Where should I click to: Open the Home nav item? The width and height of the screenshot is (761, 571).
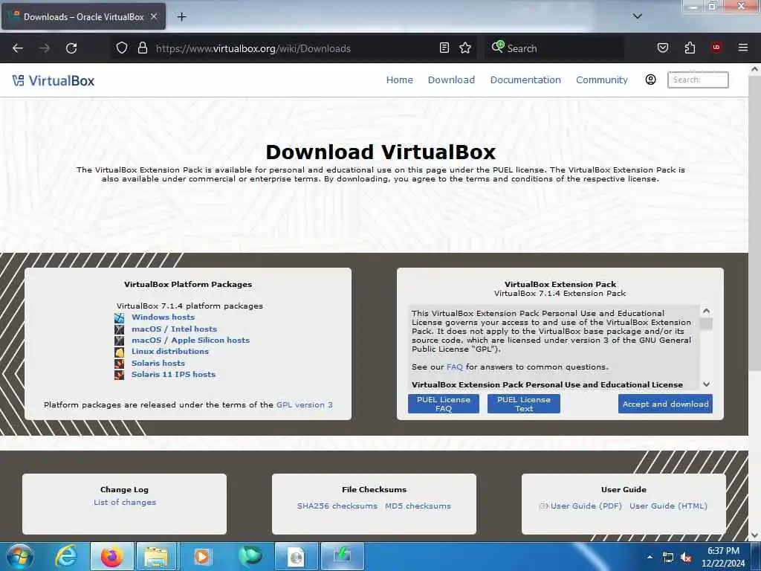(399, 80)
